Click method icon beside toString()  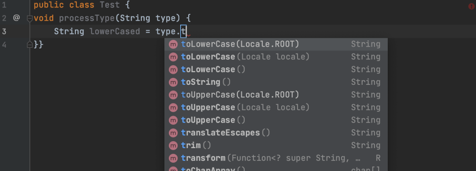click(x=173, y=82)
